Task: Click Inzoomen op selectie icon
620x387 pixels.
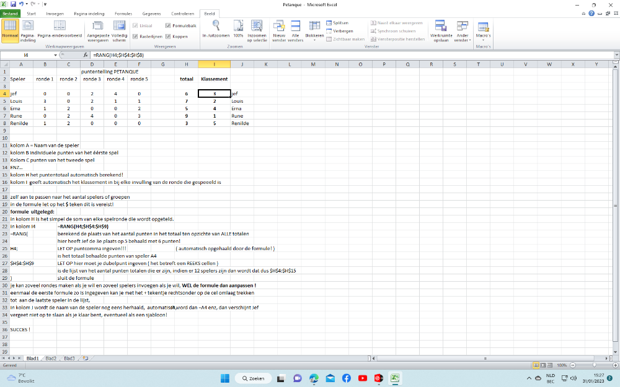Action: coord(257,26)
